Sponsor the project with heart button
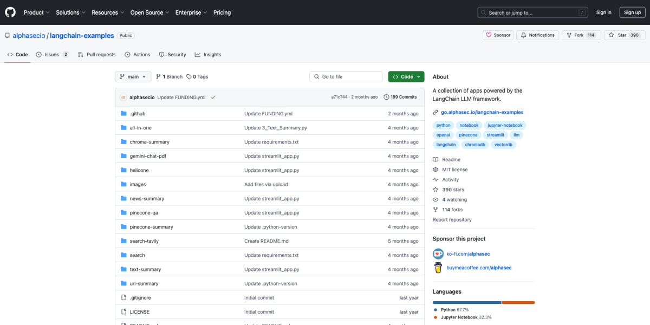Viewport: 650px width, 325px height. (498, 35)
